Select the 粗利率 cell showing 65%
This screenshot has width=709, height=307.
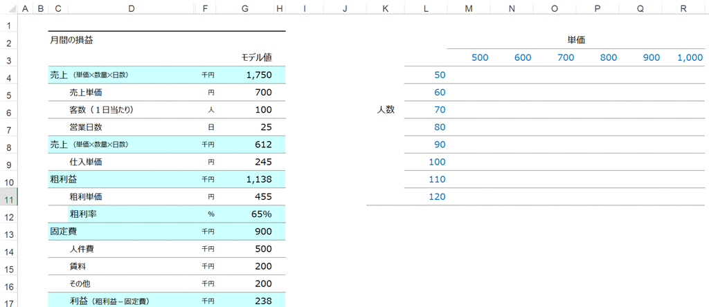[244, 214]
